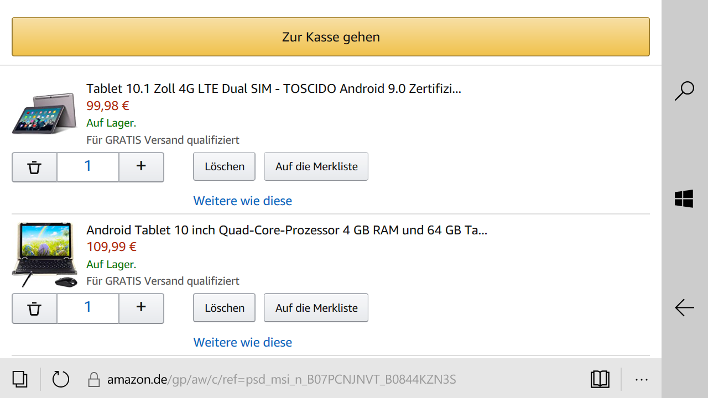
Task: Remove Android Tablet 10 inch via trash icon
Action: pyautogui.click(x=34, y=308)
